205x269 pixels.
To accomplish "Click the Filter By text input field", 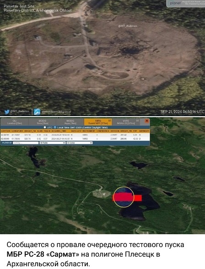I will [x=26, y=143].
